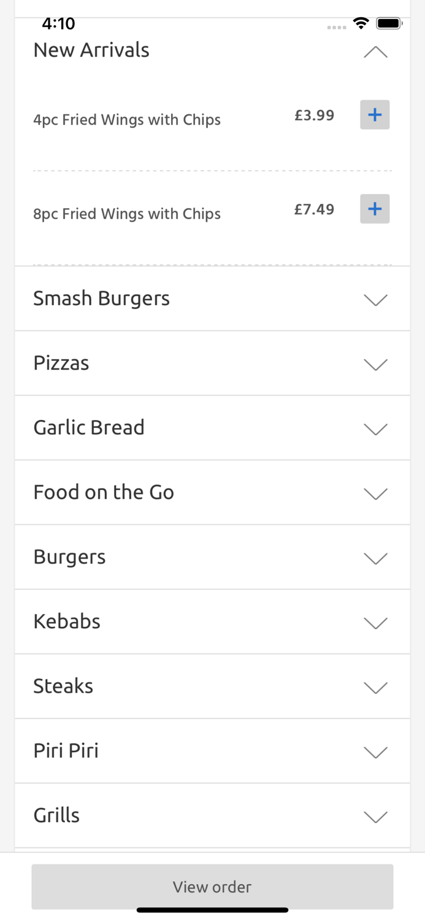Image resolution: width=425 pixels, height=921 pixels.
Task: Expand the Kebabs menu category
Action: [x=212, y=621]
